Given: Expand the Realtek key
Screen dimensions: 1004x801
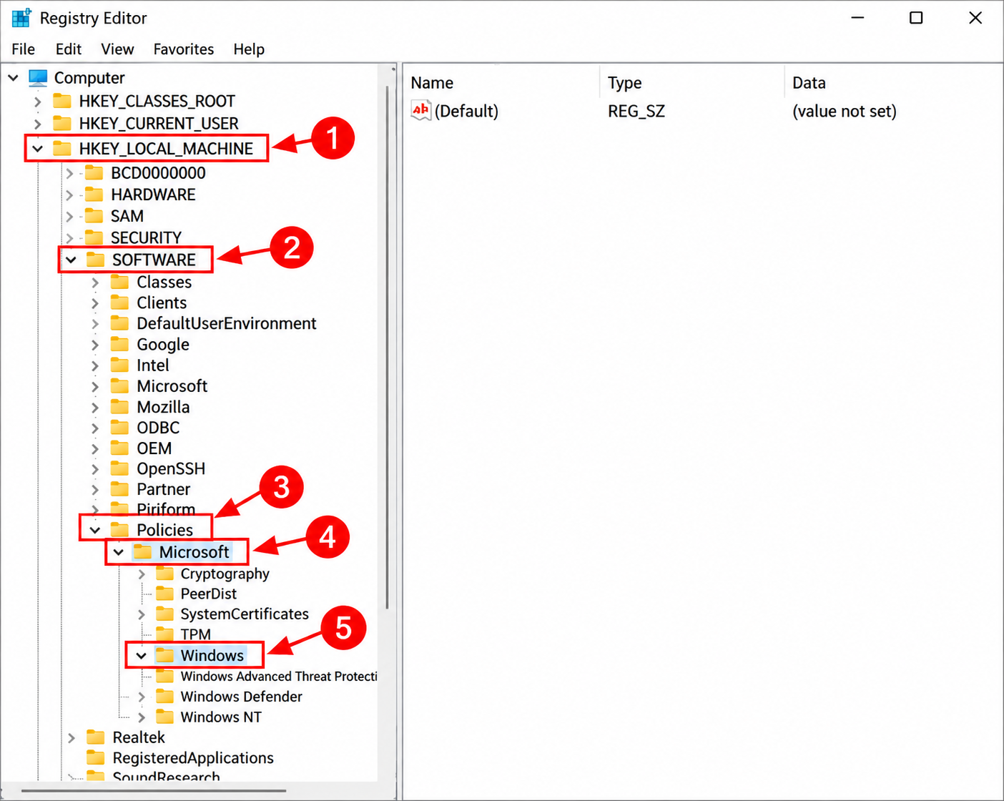Looking at the screenshot, I should 72,737.
